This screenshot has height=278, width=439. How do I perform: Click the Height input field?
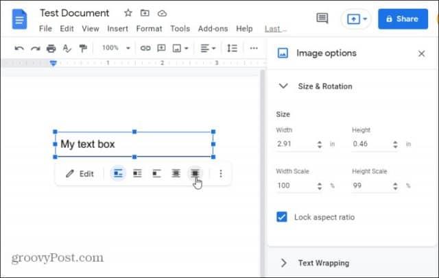pos(371,144)
